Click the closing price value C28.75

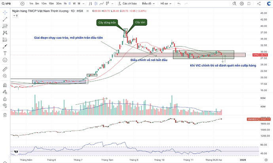(x=124, y=11)
